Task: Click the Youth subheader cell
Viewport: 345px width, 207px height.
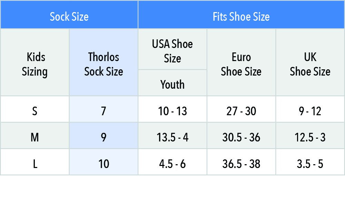Action: (x=172, y=84)
